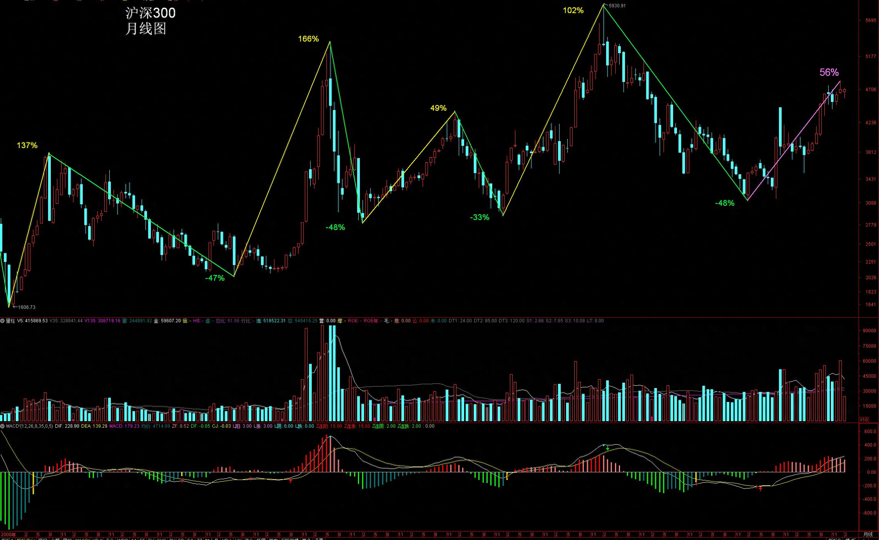Click the 2008年 date axis label

click(x=8, y=535)
